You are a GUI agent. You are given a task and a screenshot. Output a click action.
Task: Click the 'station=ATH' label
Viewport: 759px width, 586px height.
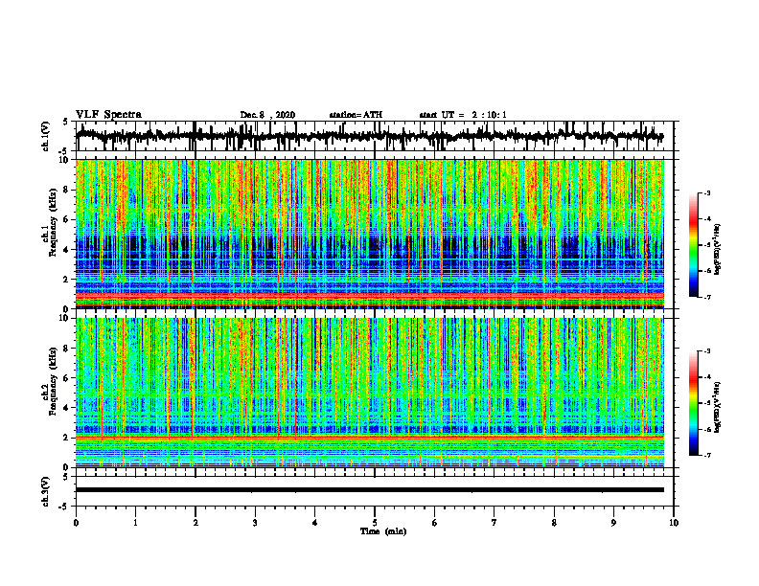[x=356, y=115]
